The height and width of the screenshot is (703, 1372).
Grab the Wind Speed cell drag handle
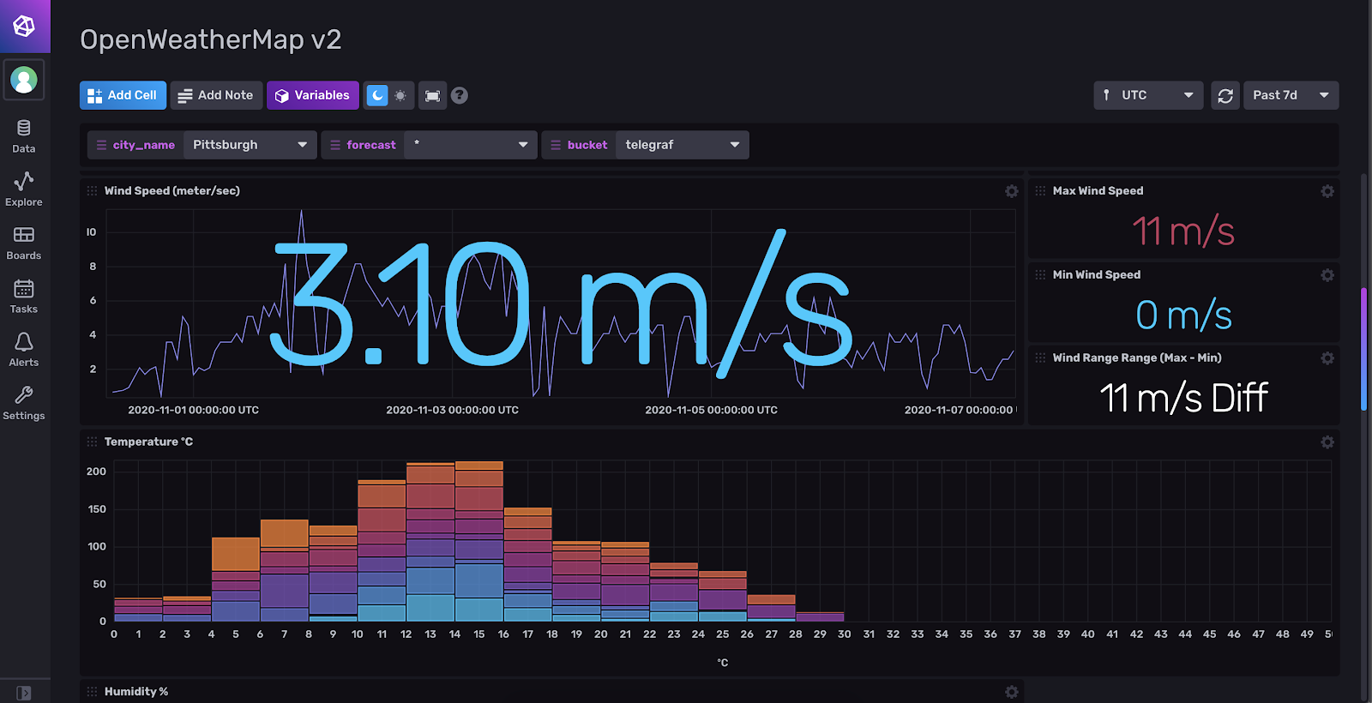click(92, 191)
